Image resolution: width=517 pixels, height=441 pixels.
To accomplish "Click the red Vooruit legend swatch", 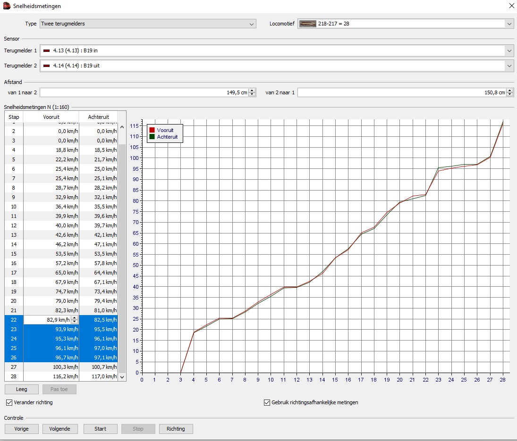I will point(152,130).
